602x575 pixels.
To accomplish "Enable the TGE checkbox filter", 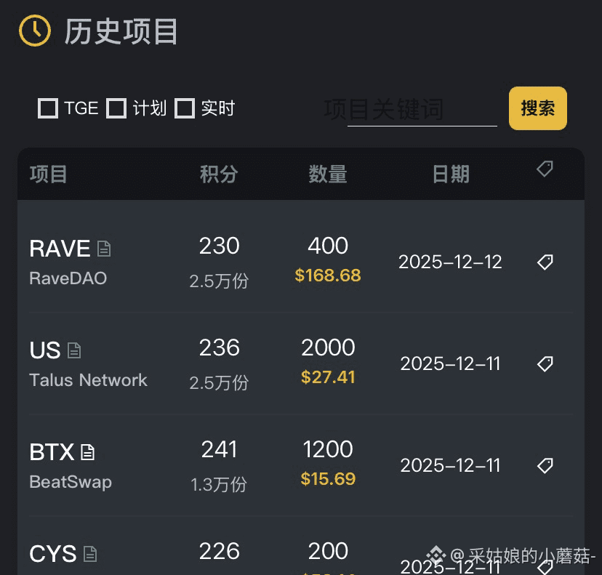I will tap(48, 108).
